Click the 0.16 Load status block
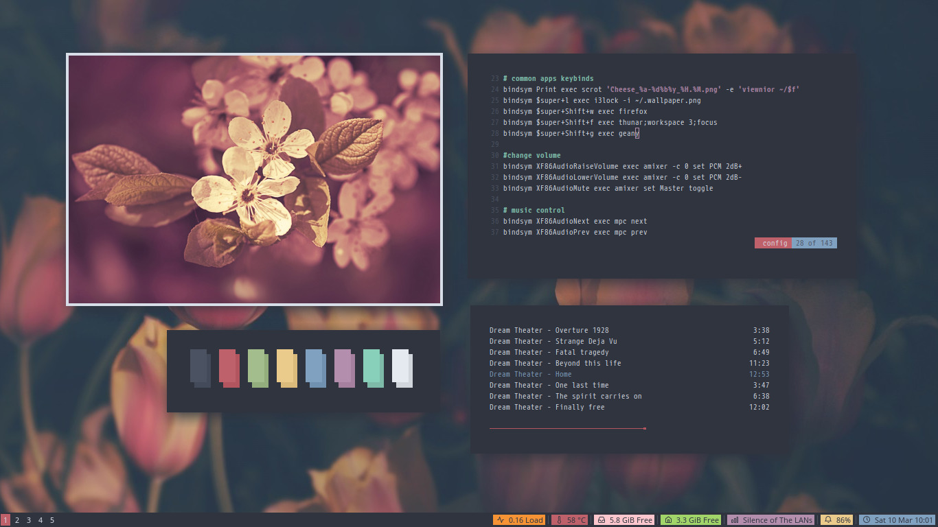The image size is (938, 527). [x=518, y=519]
